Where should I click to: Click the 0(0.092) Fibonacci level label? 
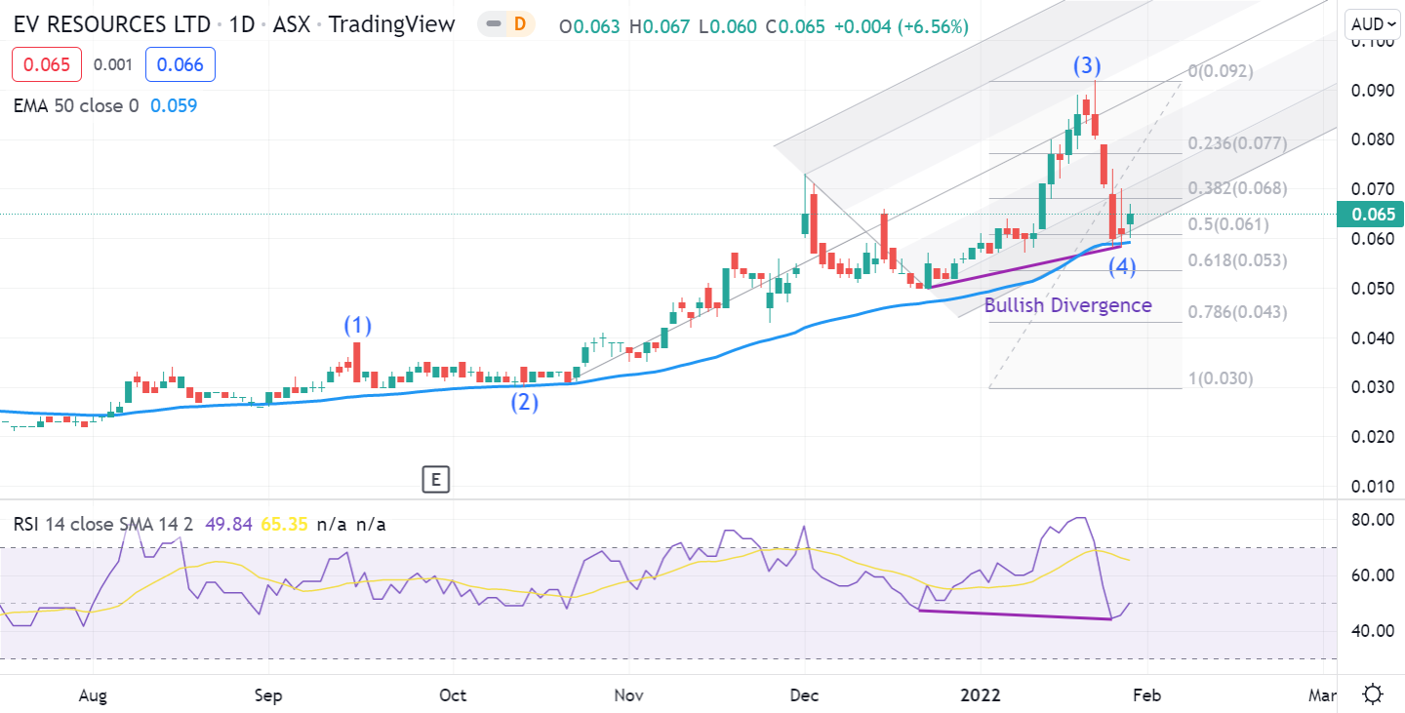1220,71
